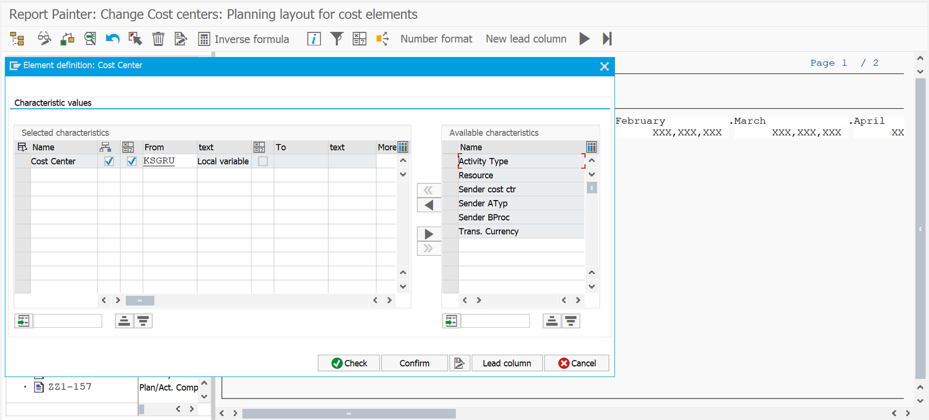929x420 pixels.
Task: Close the Element definition dialog
Action: [604, 66]
